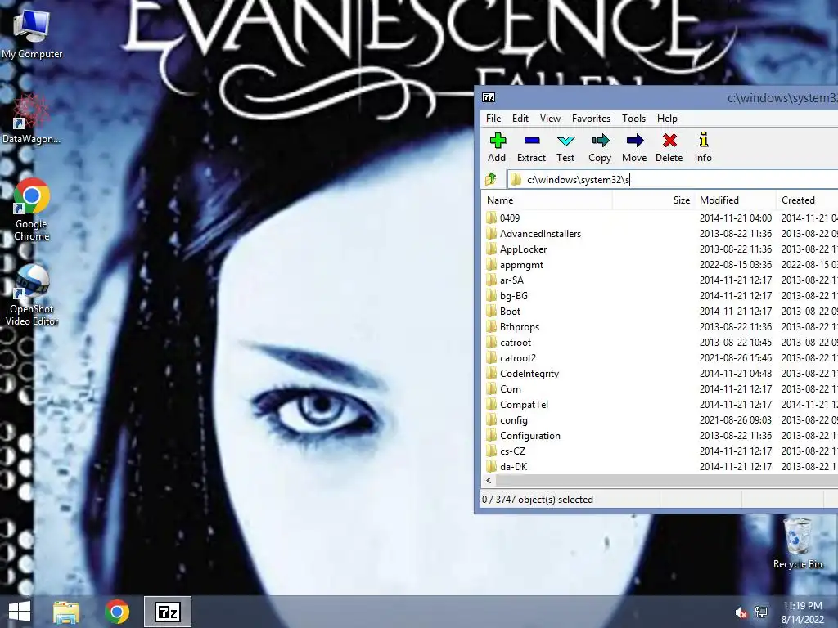This screenshot has height=628, width=838.
Task: Select the catroot folder
Action: click(516, 343)
